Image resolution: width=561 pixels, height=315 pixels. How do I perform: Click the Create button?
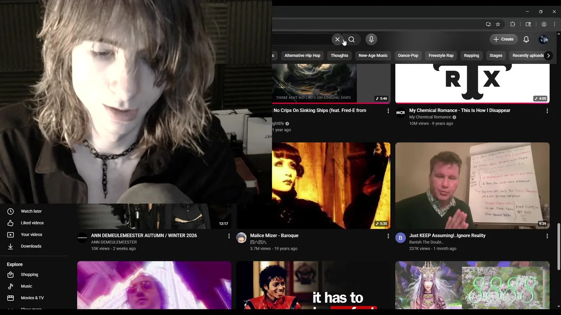[504, 39]
